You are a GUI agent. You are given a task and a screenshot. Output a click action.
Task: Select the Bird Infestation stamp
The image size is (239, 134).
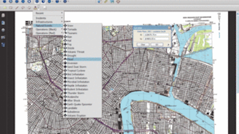(82, 74)
